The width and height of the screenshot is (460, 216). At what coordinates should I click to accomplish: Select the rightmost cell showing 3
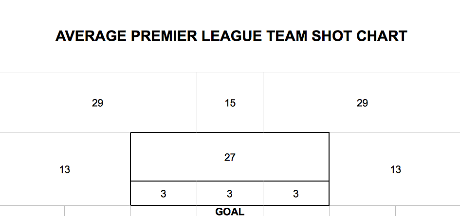click(296, 193)
